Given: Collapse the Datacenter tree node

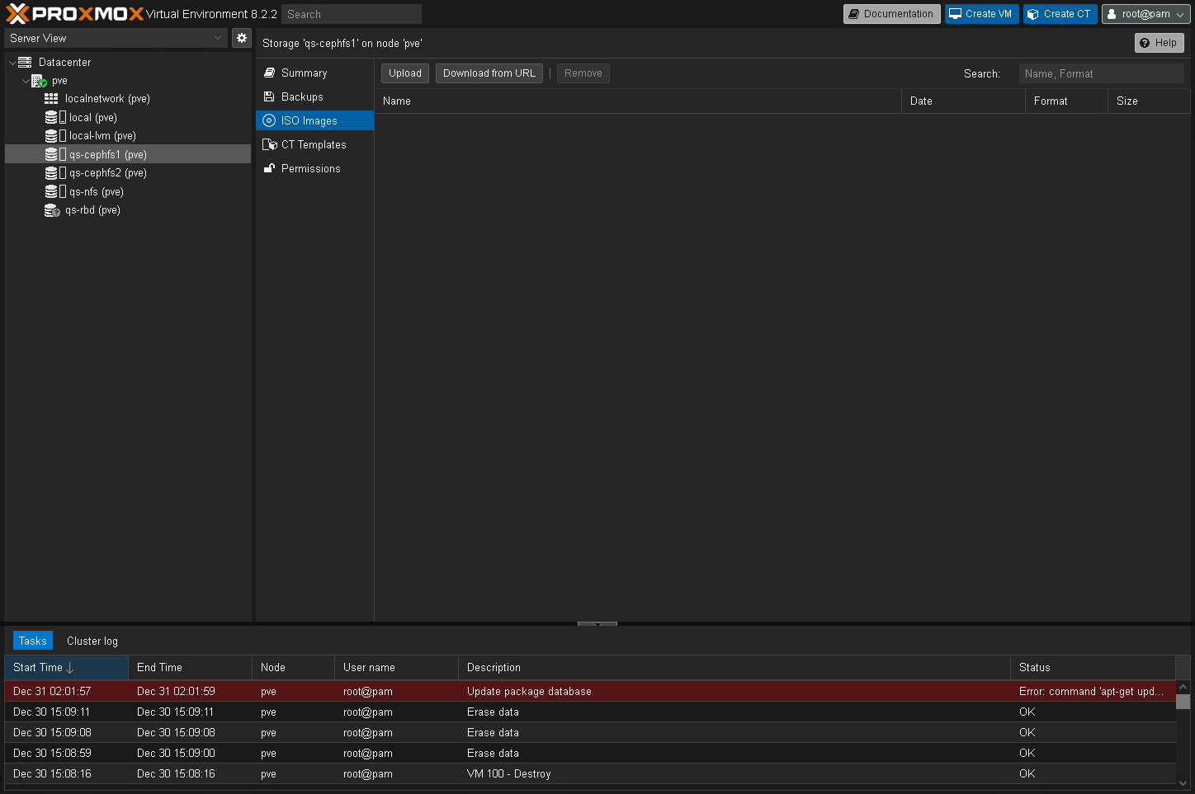Looking at the screenshot, I should click(12, 63).
